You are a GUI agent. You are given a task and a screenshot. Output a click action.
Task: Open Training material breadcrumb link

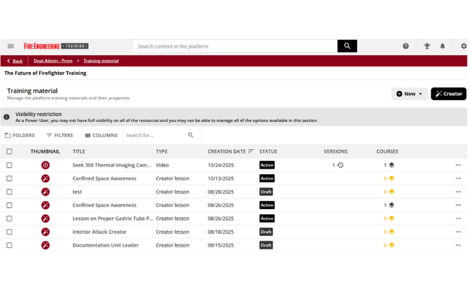(101, 61)
